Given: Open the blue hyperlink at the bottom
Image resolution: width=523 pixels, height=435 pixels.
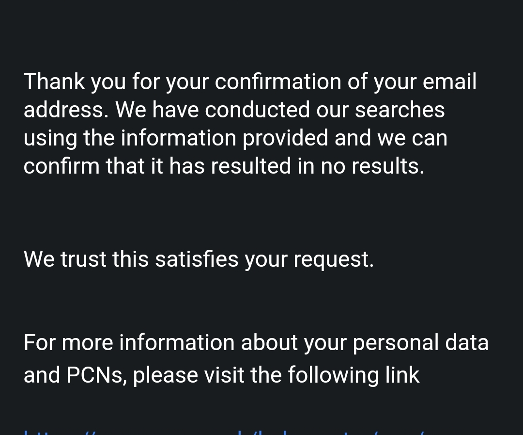Looking at the screenshot, I should pyautogui.click(x=224, y=433).
